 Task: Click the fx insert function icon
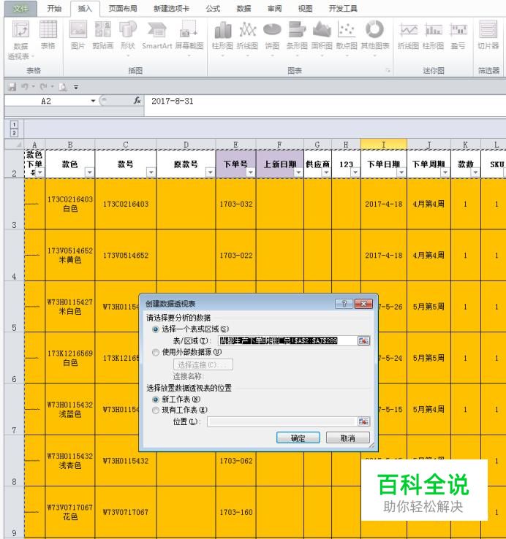click(x=137, y=101)
